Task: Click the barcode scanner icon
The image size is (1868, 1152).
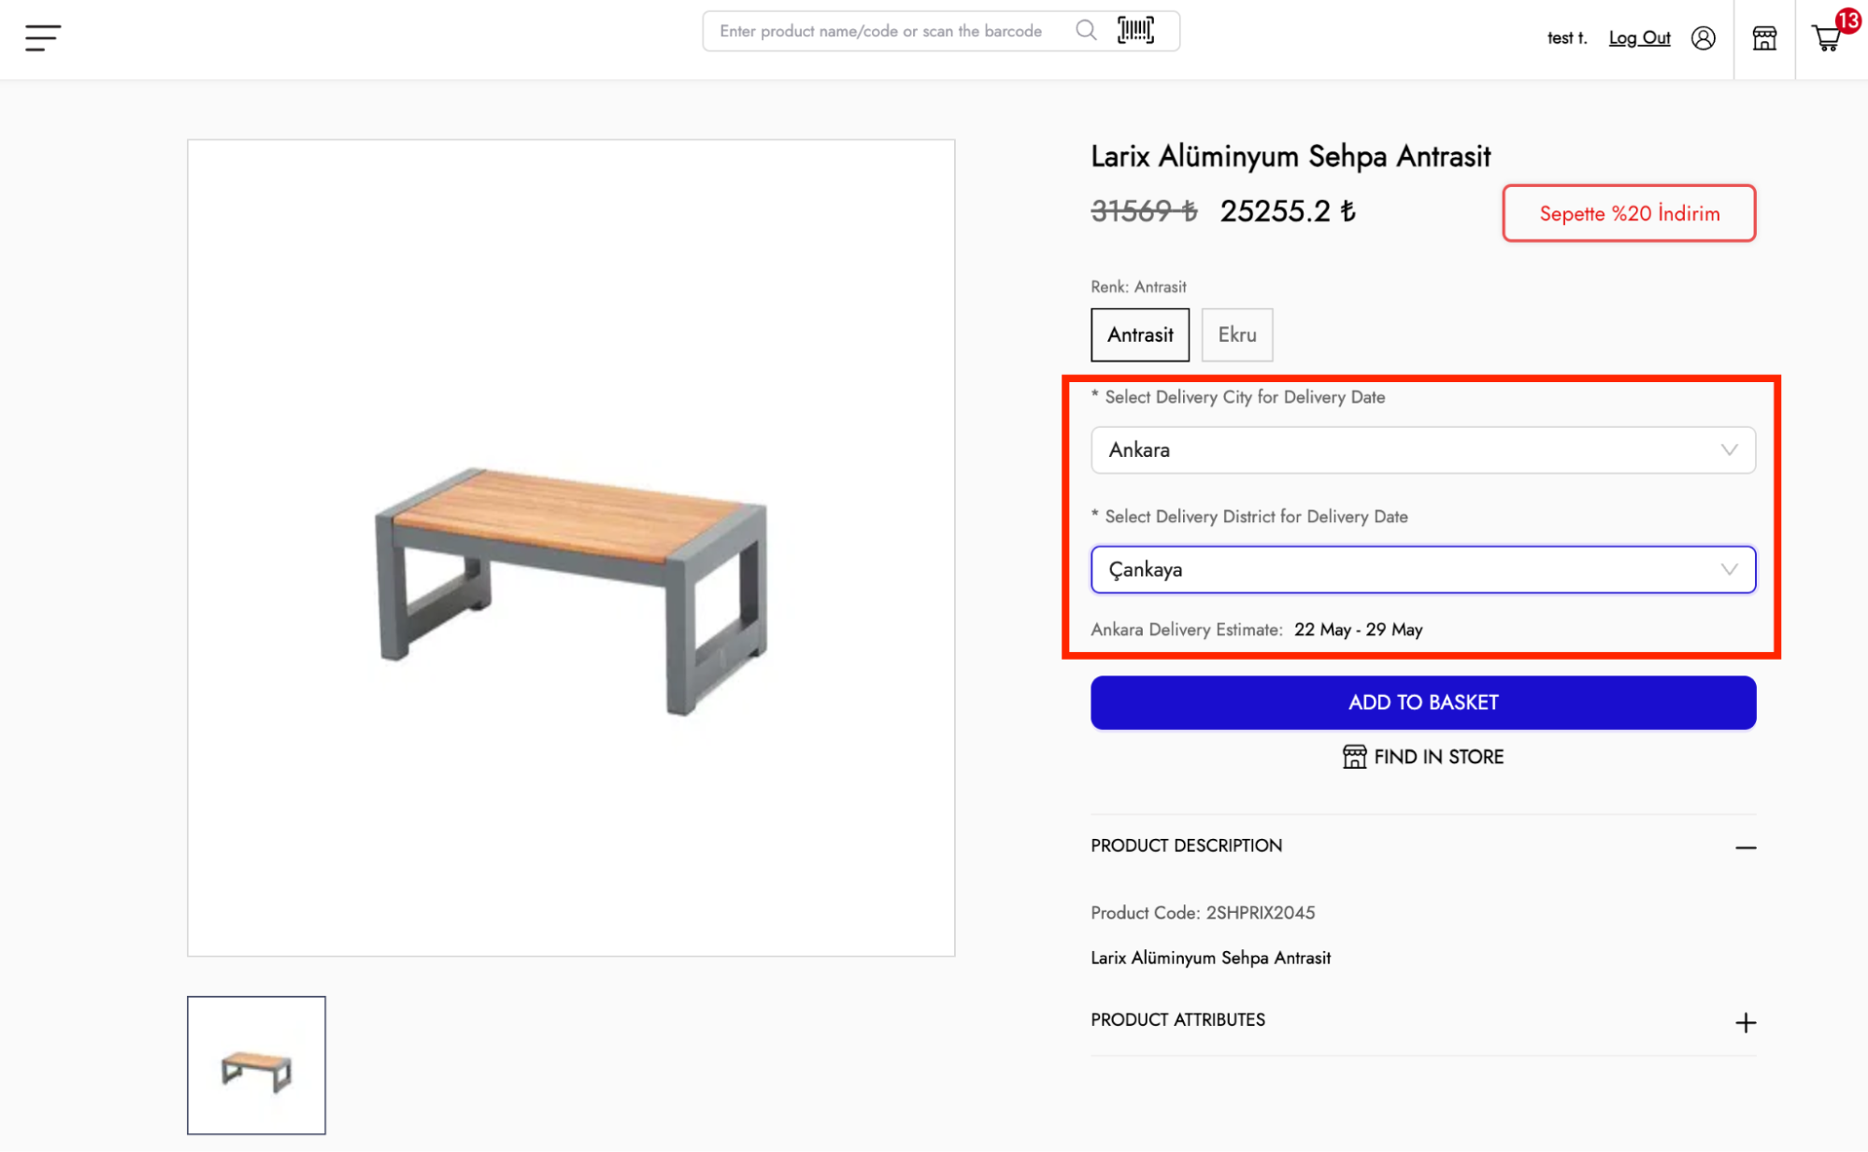Action: point(1135,31)
